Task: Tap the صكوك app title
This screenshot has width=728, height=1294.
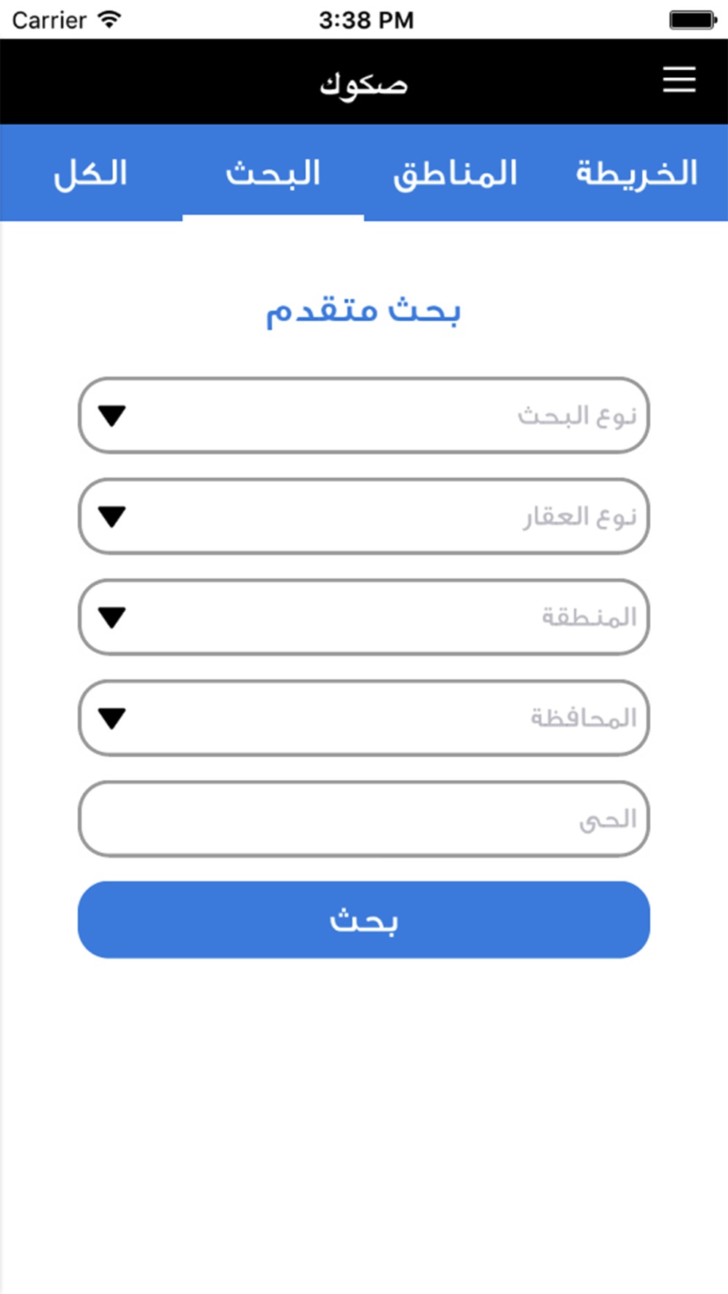Action: (363, 84)
